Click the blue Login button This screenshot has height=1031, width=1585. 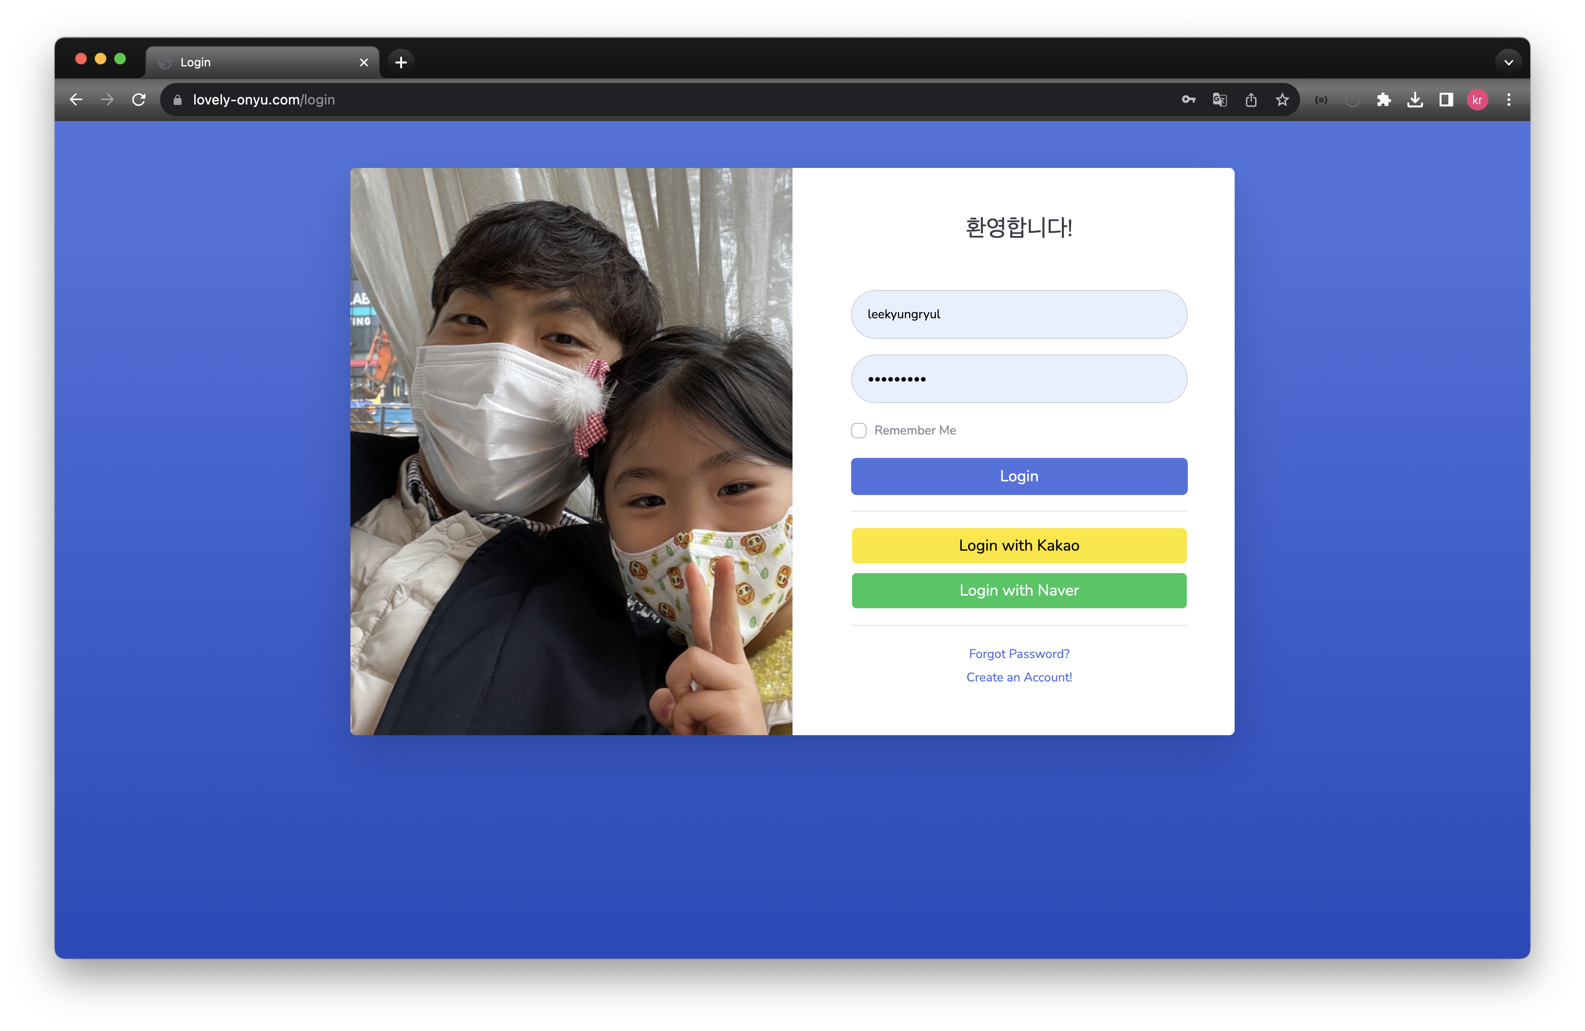tap(1018, 476)
